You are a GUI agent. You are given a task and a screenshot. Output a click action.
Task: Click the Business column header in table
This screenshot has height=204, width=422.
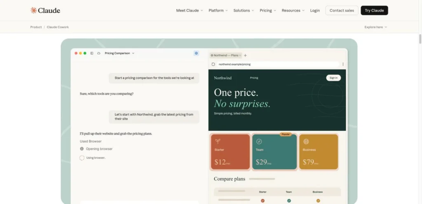pyautogui.click(x=318, y=192)
